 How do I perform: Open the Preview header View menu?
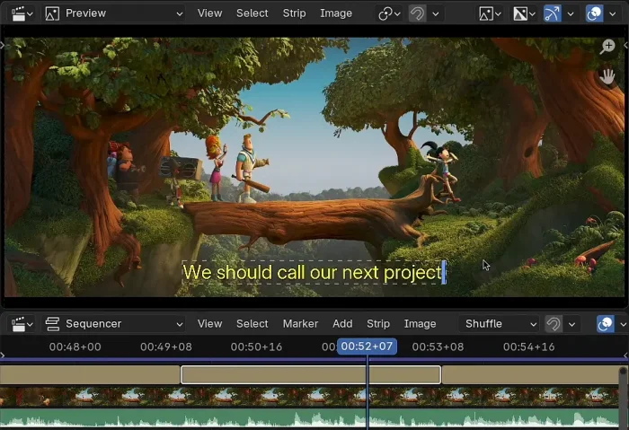pos(209,13)
